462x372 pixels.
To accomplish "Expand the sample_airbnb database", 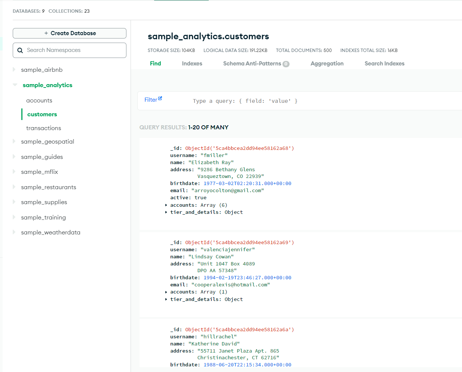I will (x=14, y=70).
